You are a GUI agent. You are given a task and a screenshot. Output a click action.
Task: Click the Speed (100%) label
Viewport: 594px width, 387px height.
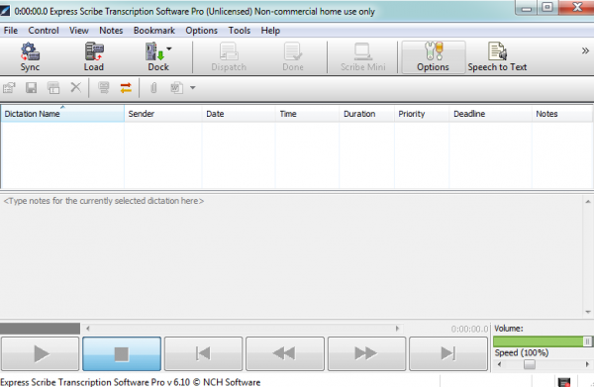522,353
